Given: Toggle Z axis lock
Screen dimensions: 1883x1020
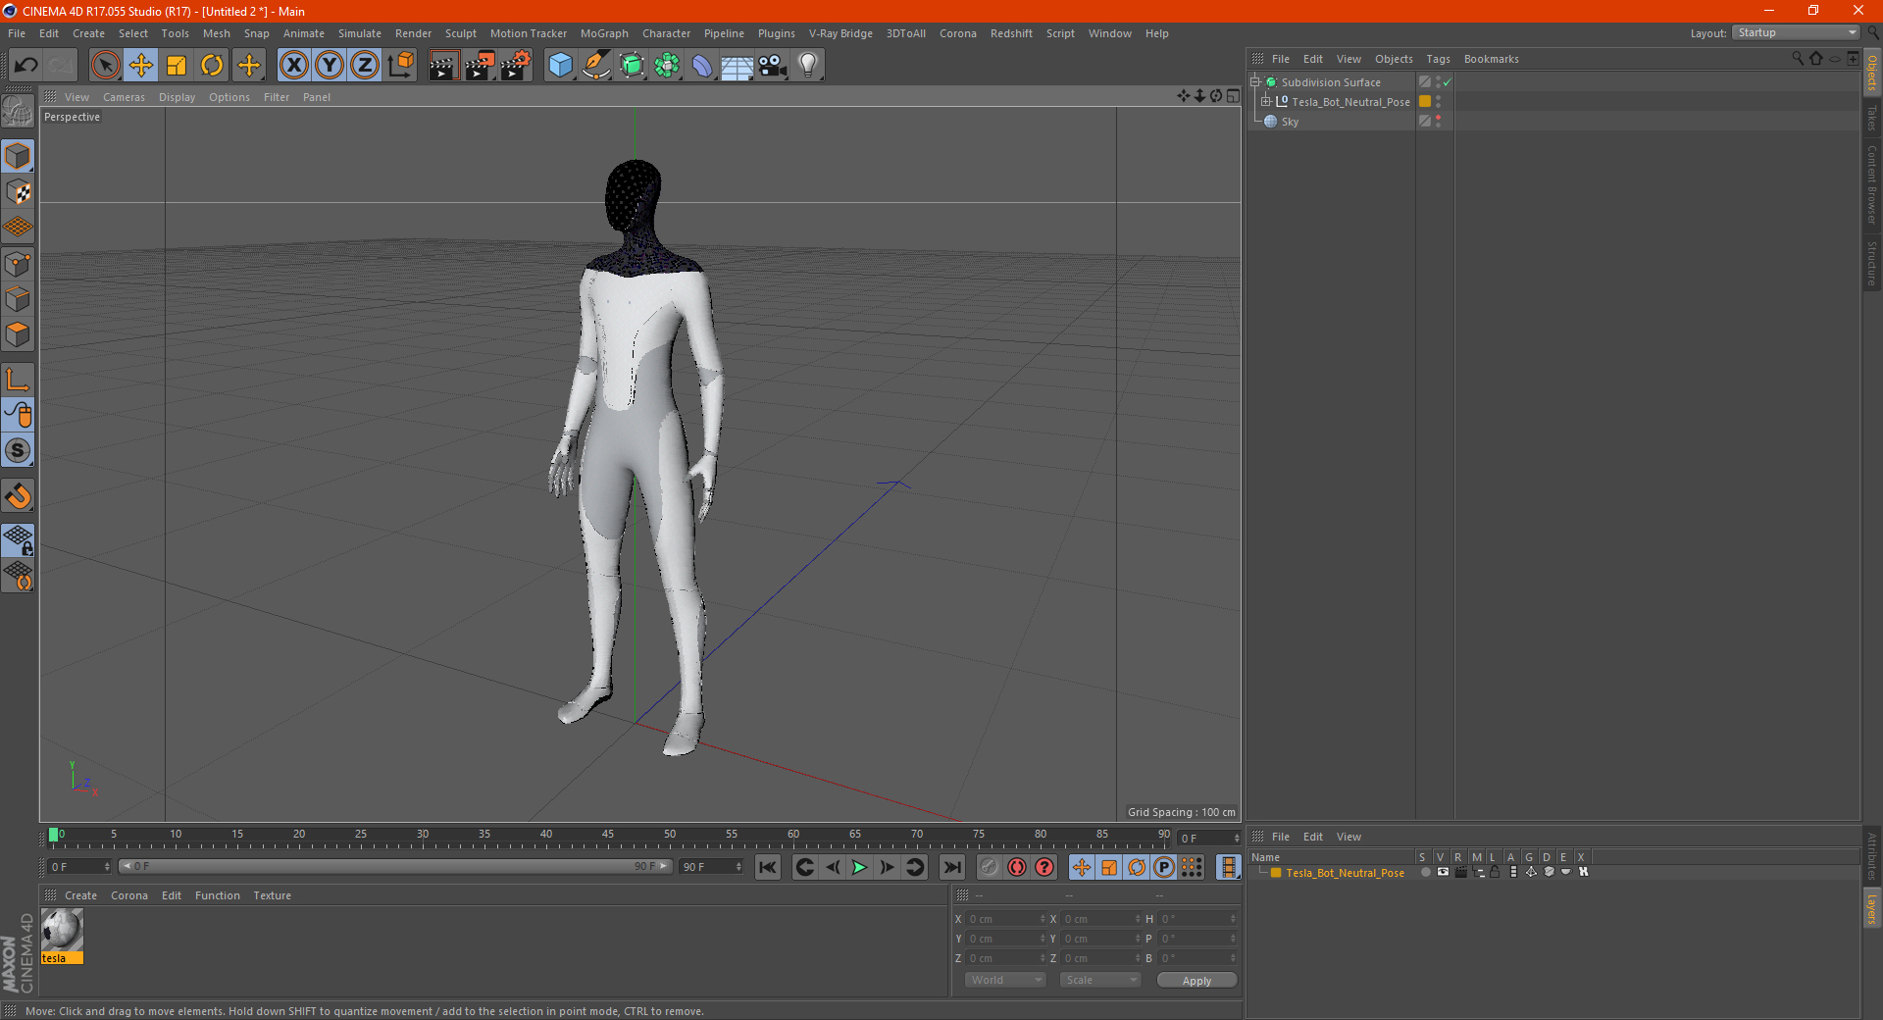Looking at the screenshot, I should coord(365,66).
